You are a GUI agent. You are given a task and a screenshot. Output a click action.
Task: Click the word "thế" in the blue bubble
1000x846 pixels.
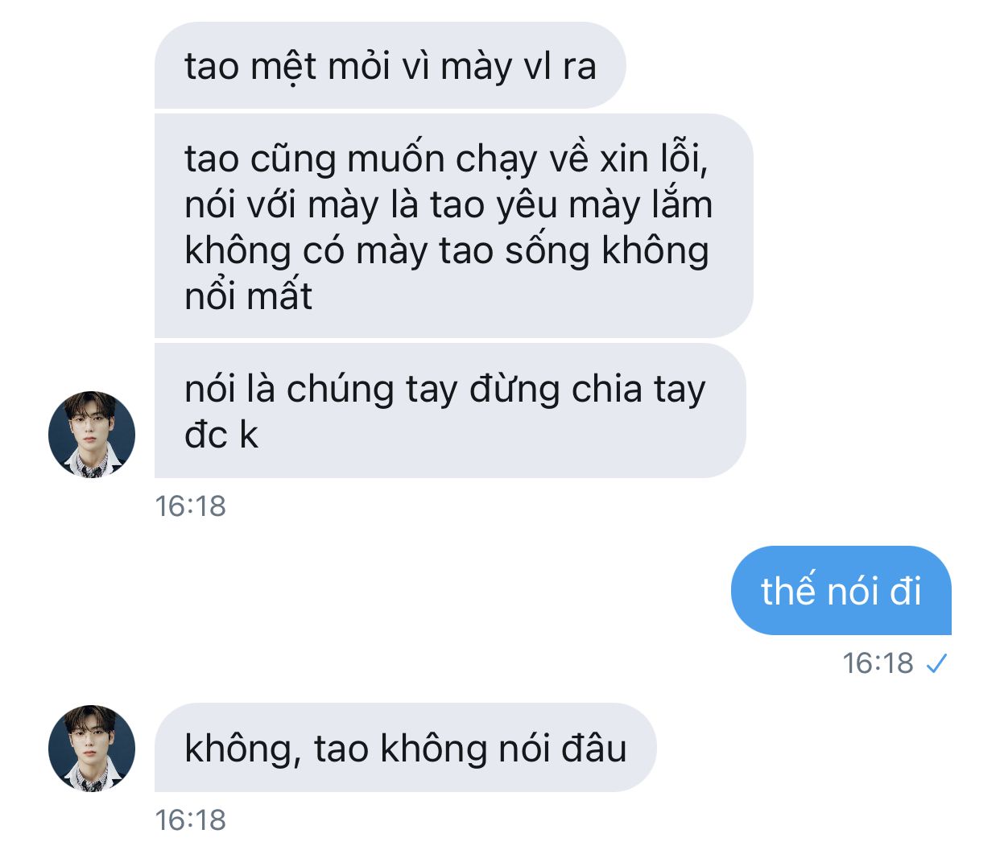click(x=787, y=591)
